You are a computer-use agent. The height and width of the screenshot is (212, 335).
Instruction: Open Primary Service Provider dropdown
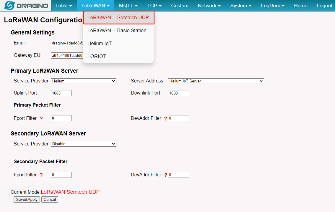click(84, 81)
